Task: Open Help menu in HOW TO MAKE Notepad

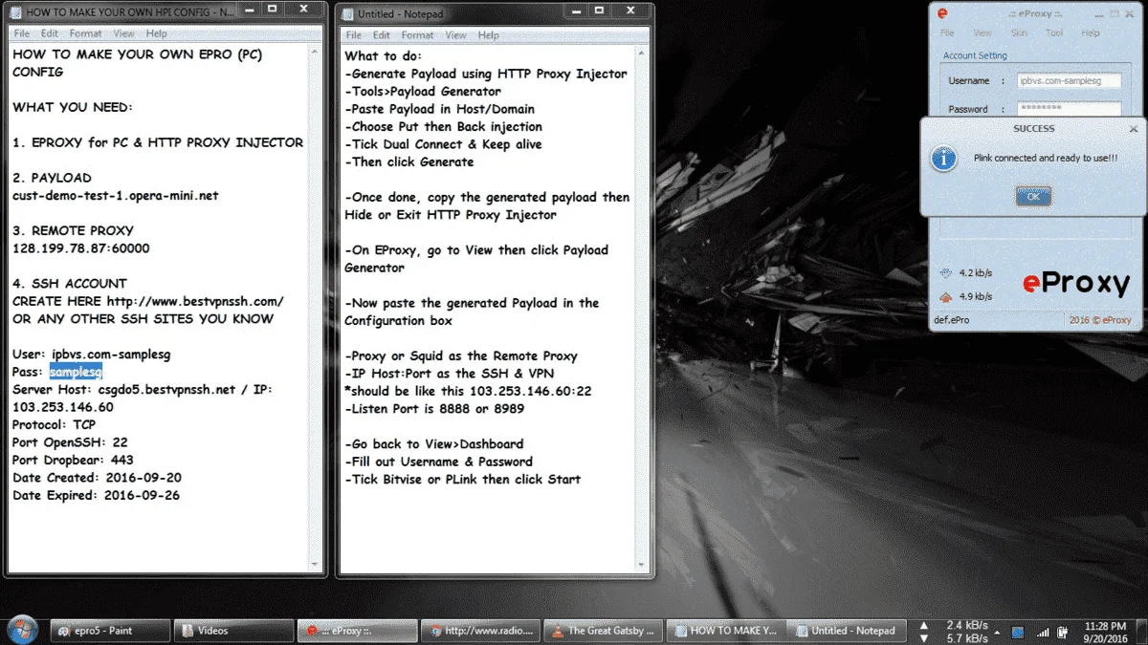Action: tap(157, 33)
